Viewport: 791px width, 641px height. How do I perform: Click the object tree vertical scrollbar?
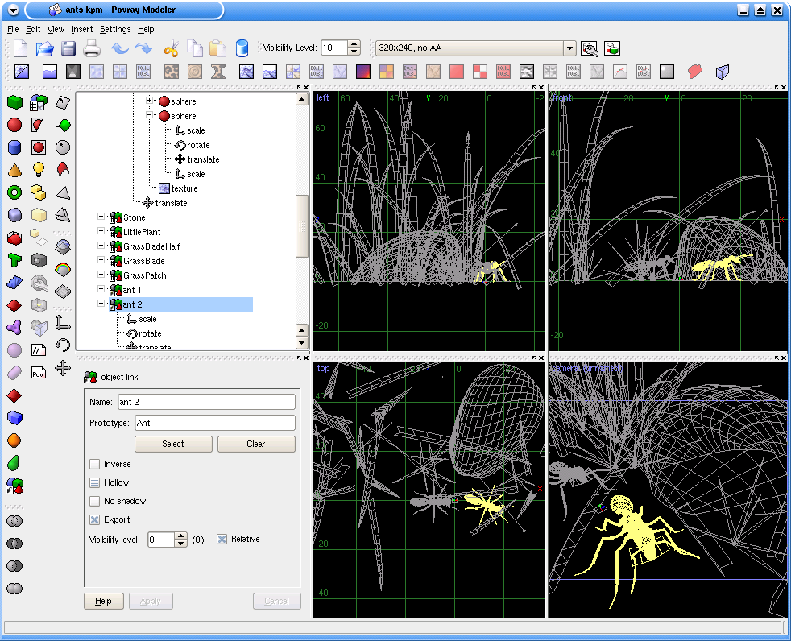(x=302, y=226)
